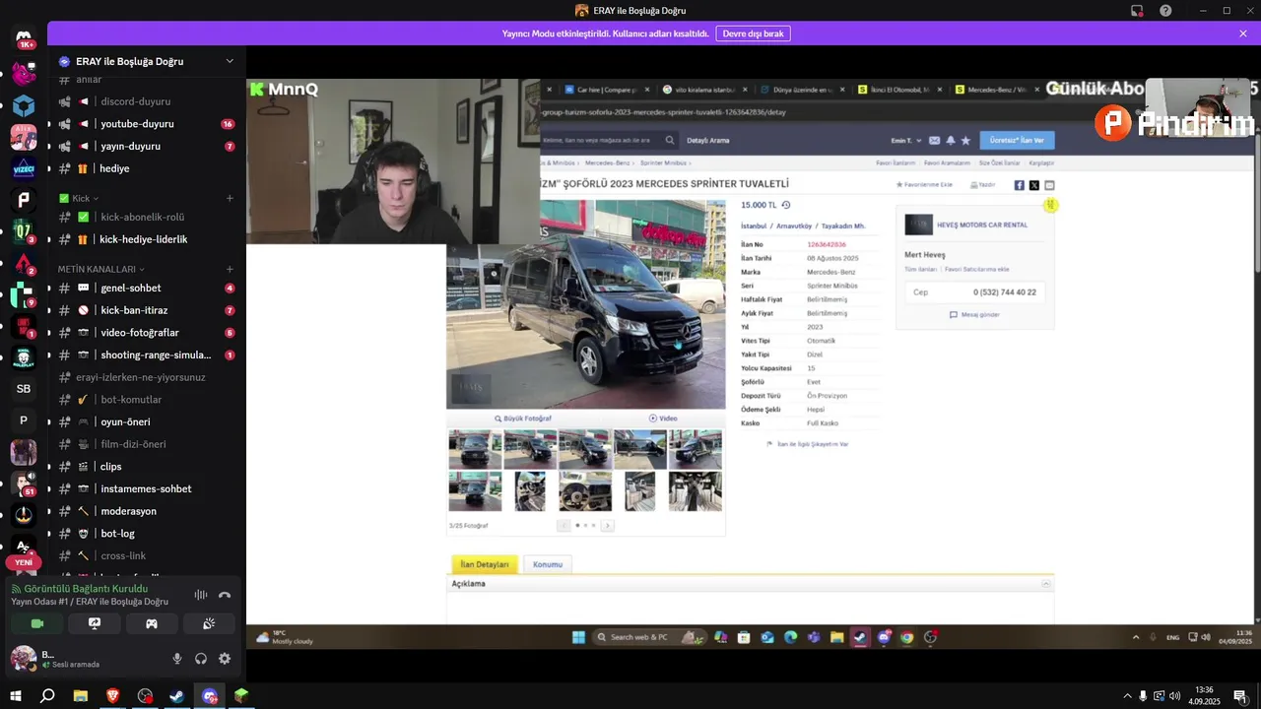Click 'Mesaj gönder' link in seller card
Viewport: 1261px width, 709px height.
(x=974, y=315)
